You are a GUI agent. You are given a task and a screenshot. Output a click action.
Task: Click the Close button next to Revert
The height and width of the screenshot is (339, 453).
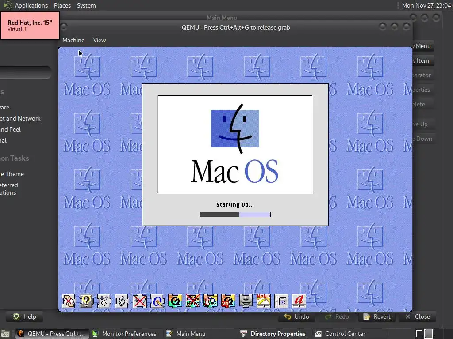tap(417, 316)
